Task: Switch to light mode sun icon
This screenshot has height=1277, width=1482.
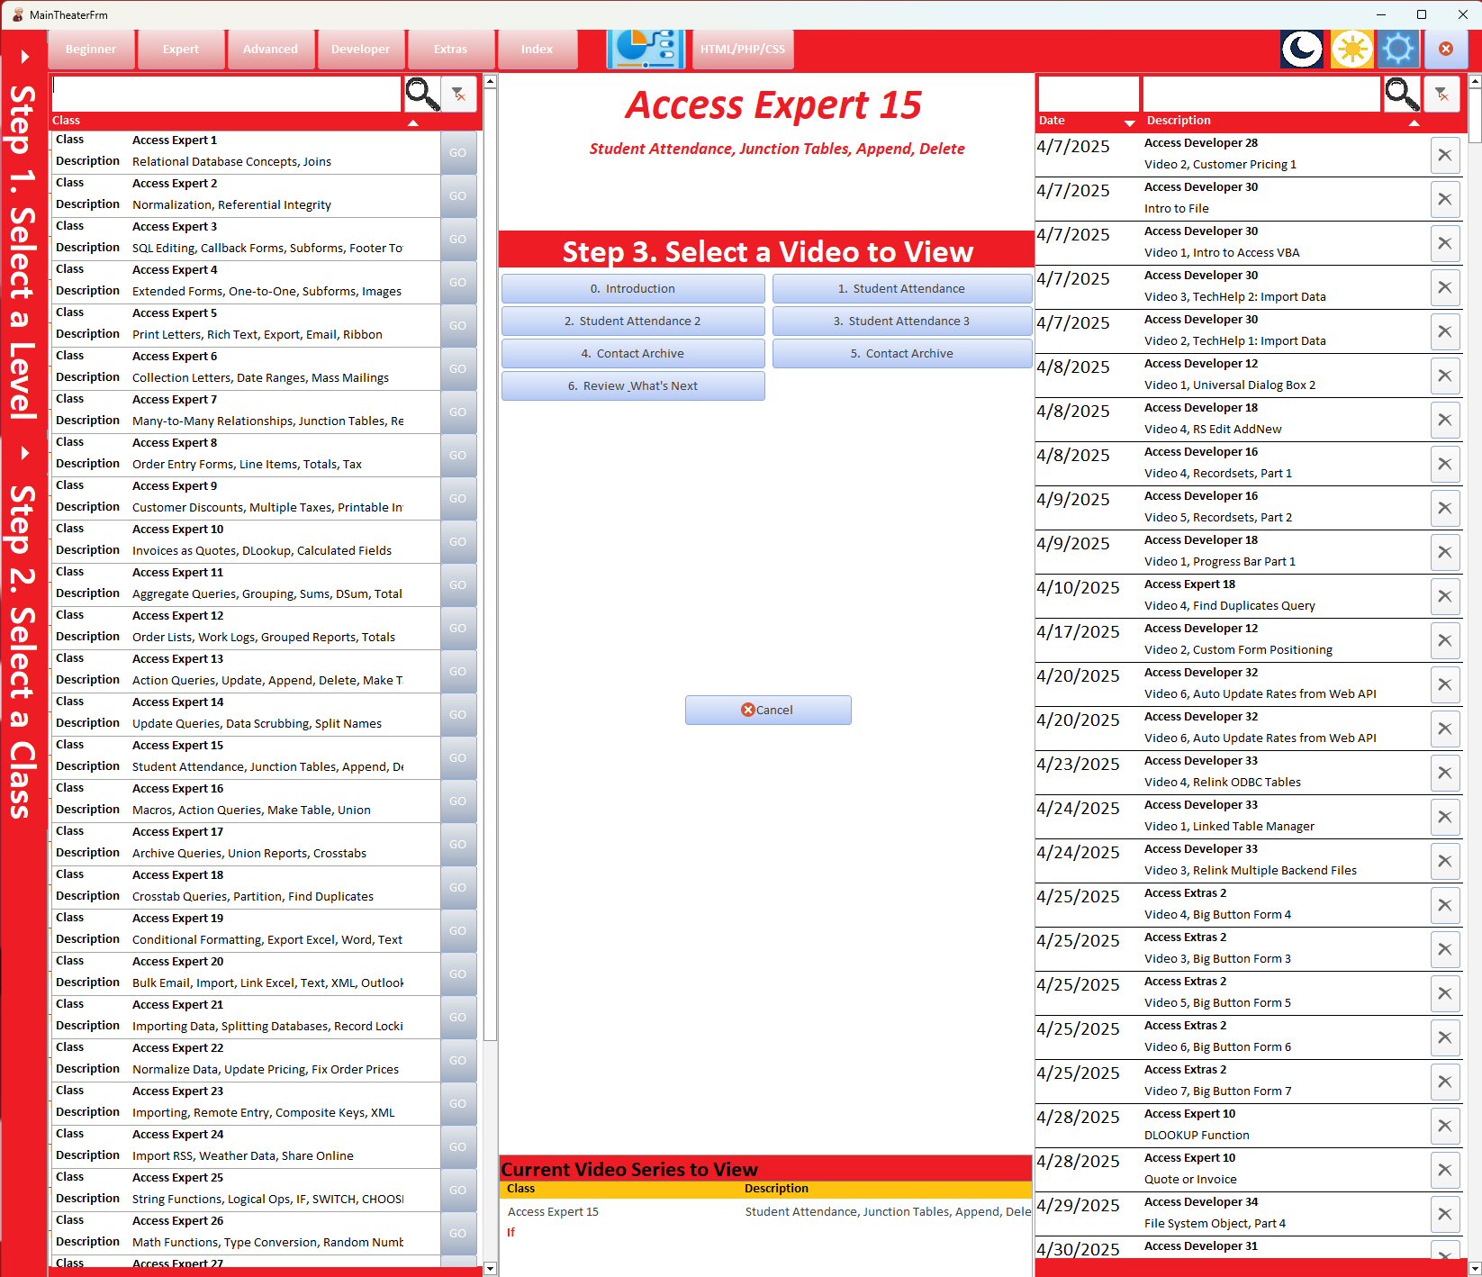Action: pyautogui.click(x=1351, y=49)
